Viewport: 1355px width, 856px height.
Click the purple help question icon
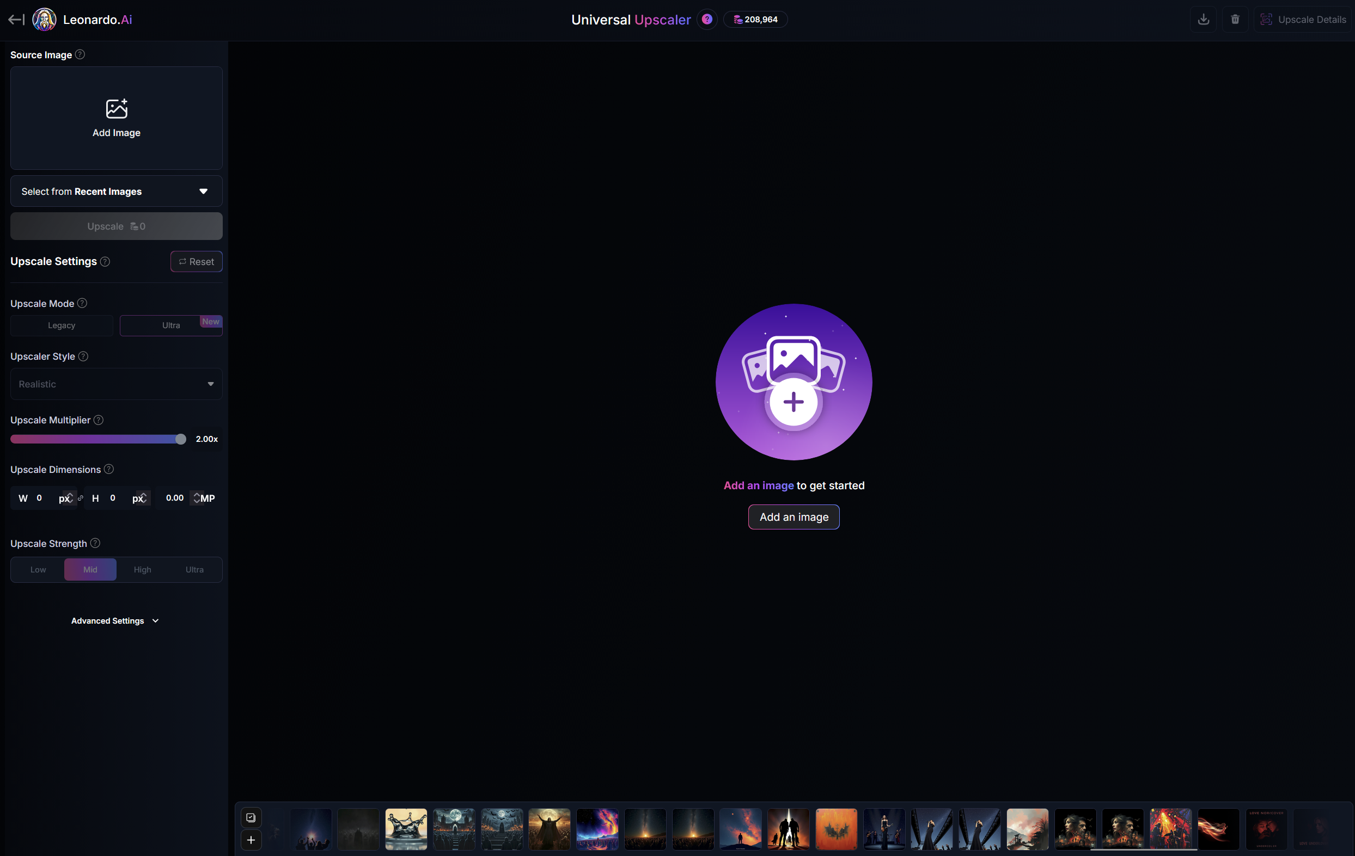[707, 20]
